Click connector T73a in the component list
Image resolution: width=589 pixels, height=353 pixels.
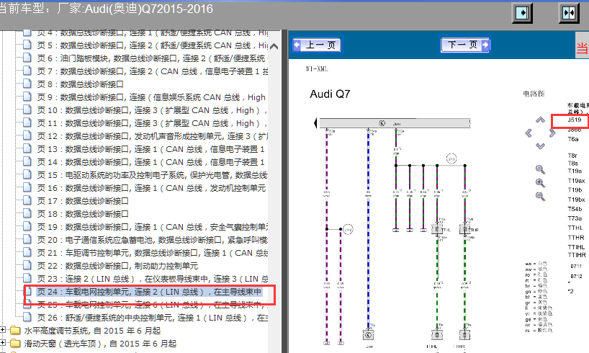click(x=575, y=218)
